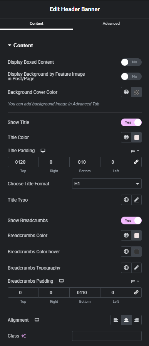Screen dimensions: 149x346
Task: Select left alignment icon
Action: [x=116, y=320]
